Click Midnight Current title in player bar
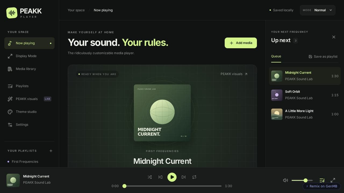The height and width of the screenshot is (193, 344). [36, 176]
